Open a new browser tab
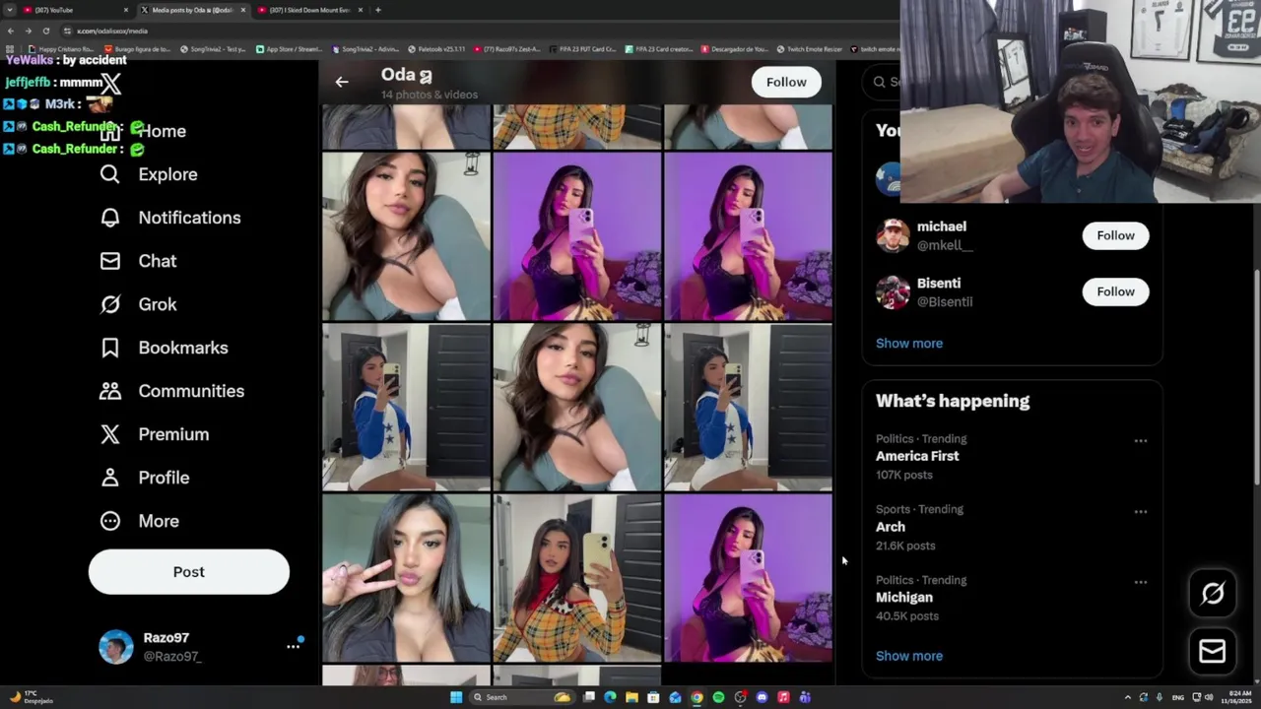Viewport: 1261px width, 709px height. click(x=378, y=10)
